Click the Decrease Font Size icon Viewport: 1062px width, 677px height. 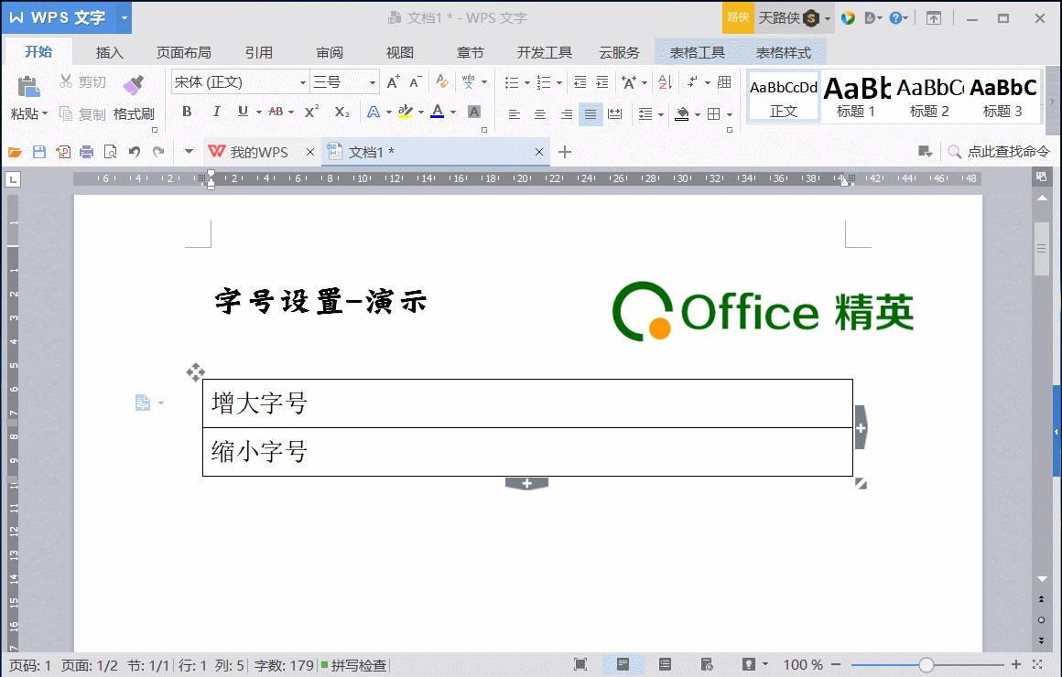click(x=414, y=81)
